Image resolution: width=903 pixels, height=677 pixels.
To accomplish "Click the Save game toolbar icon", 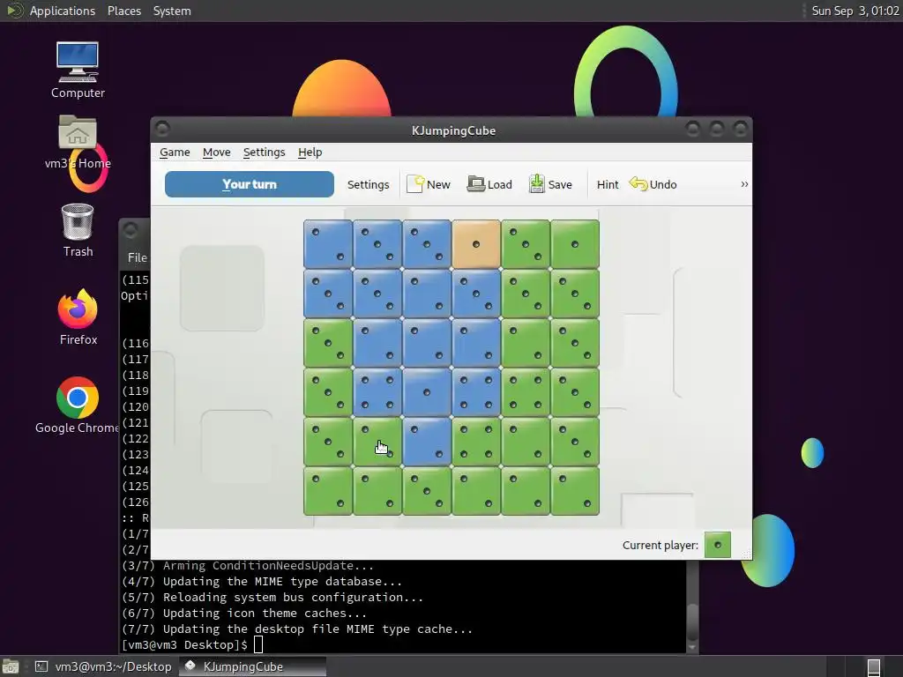I will pos(550,184).
